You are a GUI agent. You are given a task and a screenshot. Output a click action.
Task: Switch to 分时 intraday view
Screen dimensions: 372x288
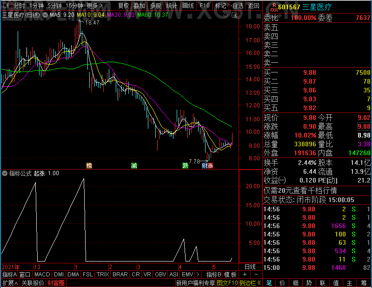[x=19, y=6]
